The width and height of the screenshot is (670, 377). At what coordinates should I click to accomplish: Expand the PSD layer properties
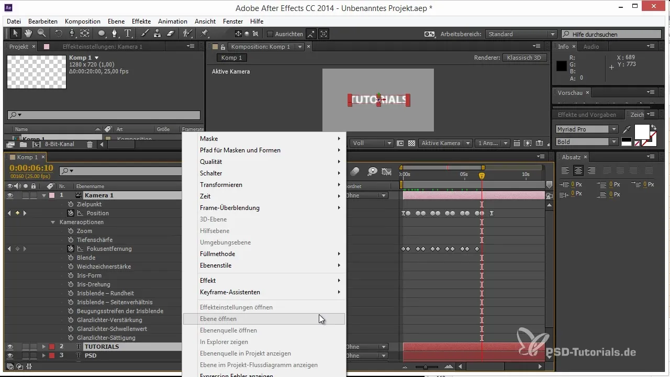click(x=44, y=356)
